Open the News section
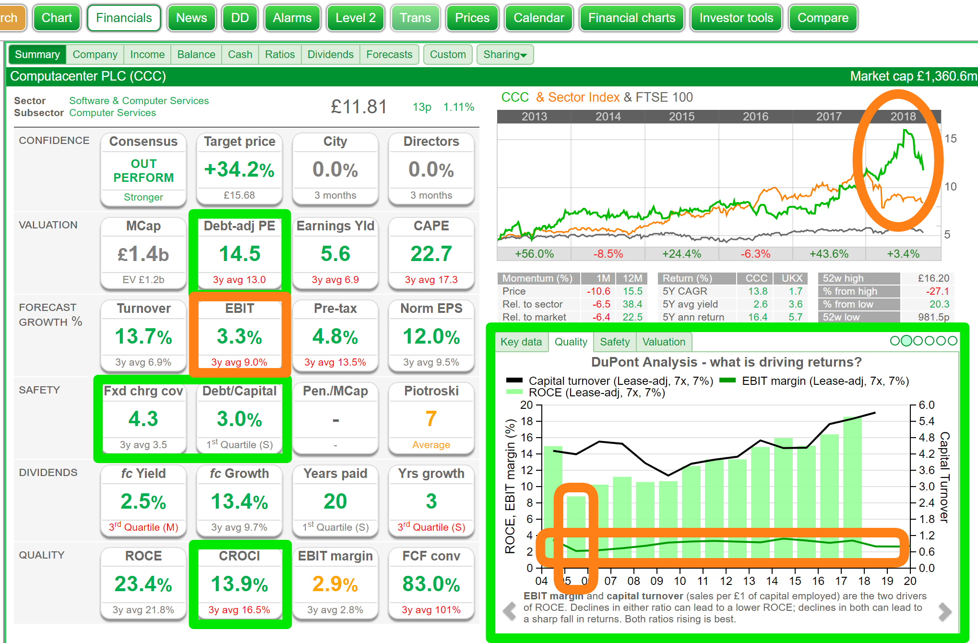Viewport: 978px width, 643px height. pyautogui.click(x=191, y=18)
